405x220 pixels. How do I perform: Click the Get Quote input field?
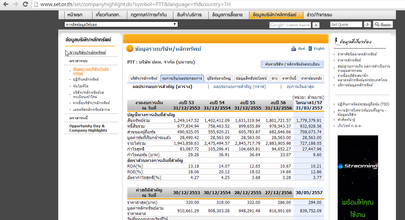346,25
